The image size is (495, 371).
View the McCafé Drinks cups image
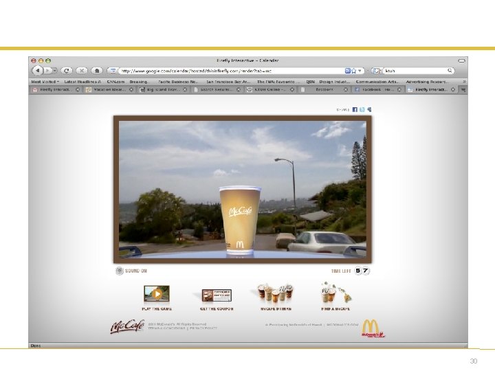(276, 293)
